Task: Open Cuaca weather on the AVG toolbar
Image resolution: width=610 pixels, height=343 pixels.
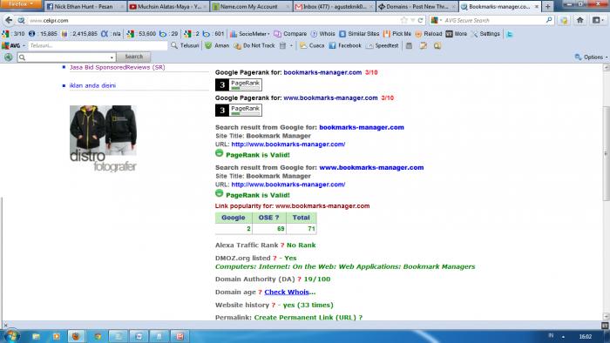Action: point(312,45)
